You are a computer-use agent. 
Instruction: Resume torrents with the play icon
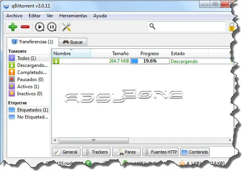[x=39, y=27]
